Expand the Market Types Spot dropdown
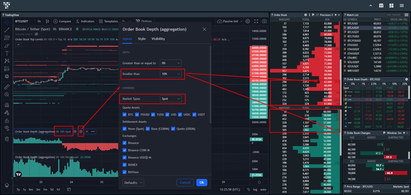 171,99
